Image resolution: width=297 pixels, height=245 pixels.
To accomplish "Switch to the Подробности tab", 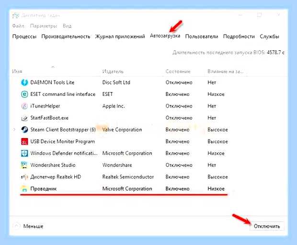I will [x=239, y=36].
